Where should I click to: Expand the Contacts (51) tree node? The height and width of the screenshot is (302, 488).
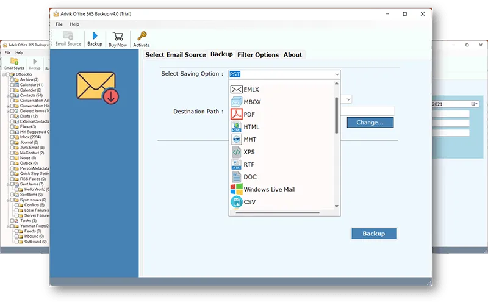[8, 96]
